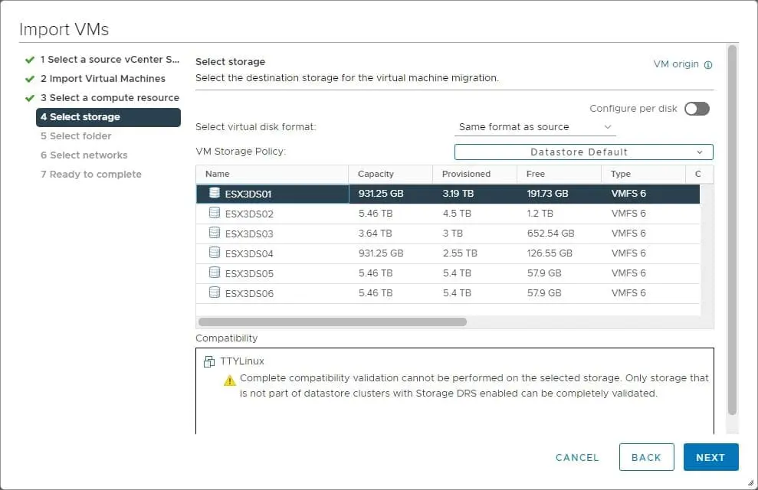Image resolution: width=758 pixels, height=490 pixels.
Task: Click the TTYLinux name in Compatibility
Action: click(x=242, y=361)
